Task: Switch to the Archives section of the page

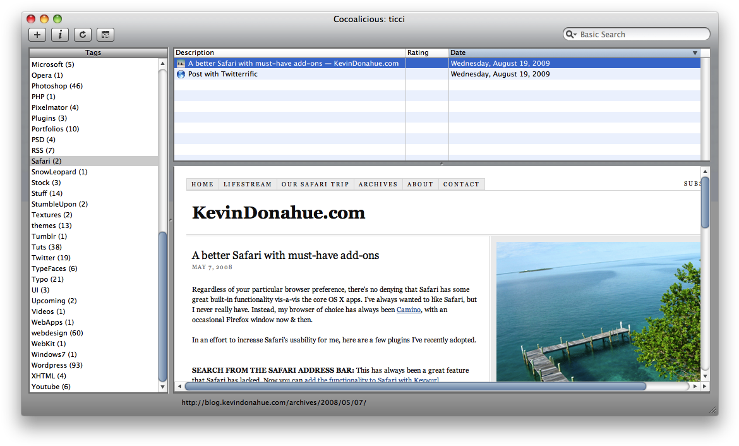Action: (378, 184)
